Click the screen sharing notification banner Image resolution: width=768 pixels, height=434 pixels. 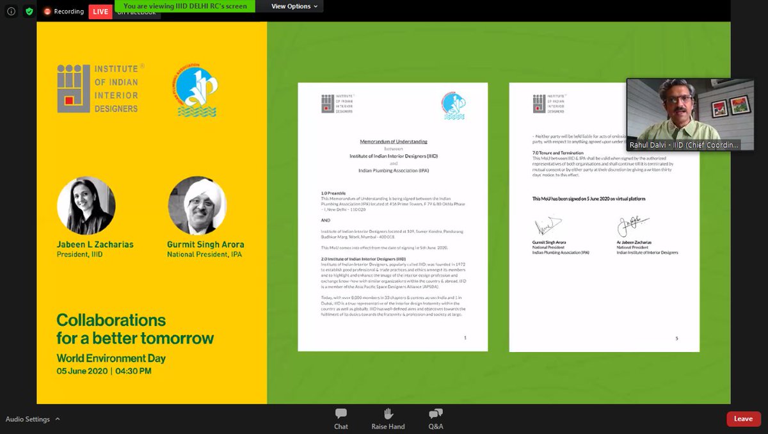point(185,6)
